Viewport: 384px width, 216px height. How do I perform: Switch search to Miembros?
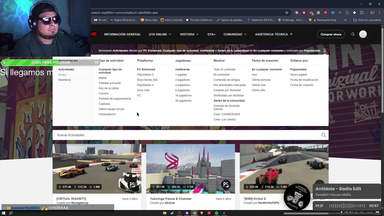coord(64,80)
